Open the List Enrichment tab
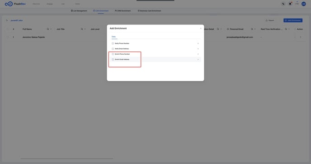This screenshot has height=164, width=311. [101, 11]
